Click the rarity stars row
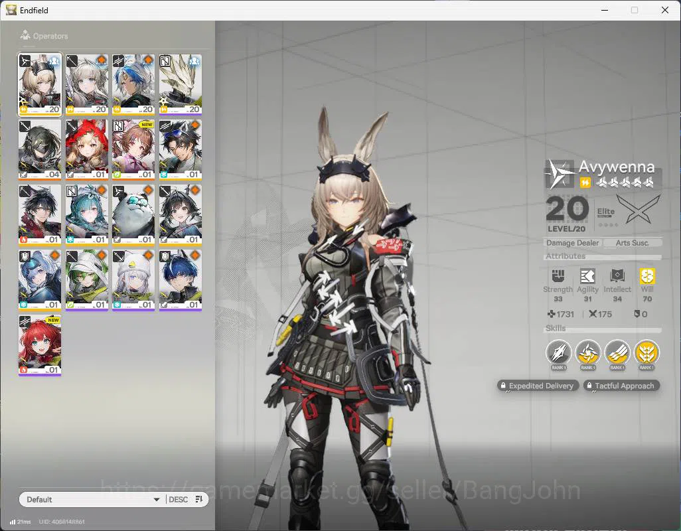The image size is (681, 531). pos(625,183)
